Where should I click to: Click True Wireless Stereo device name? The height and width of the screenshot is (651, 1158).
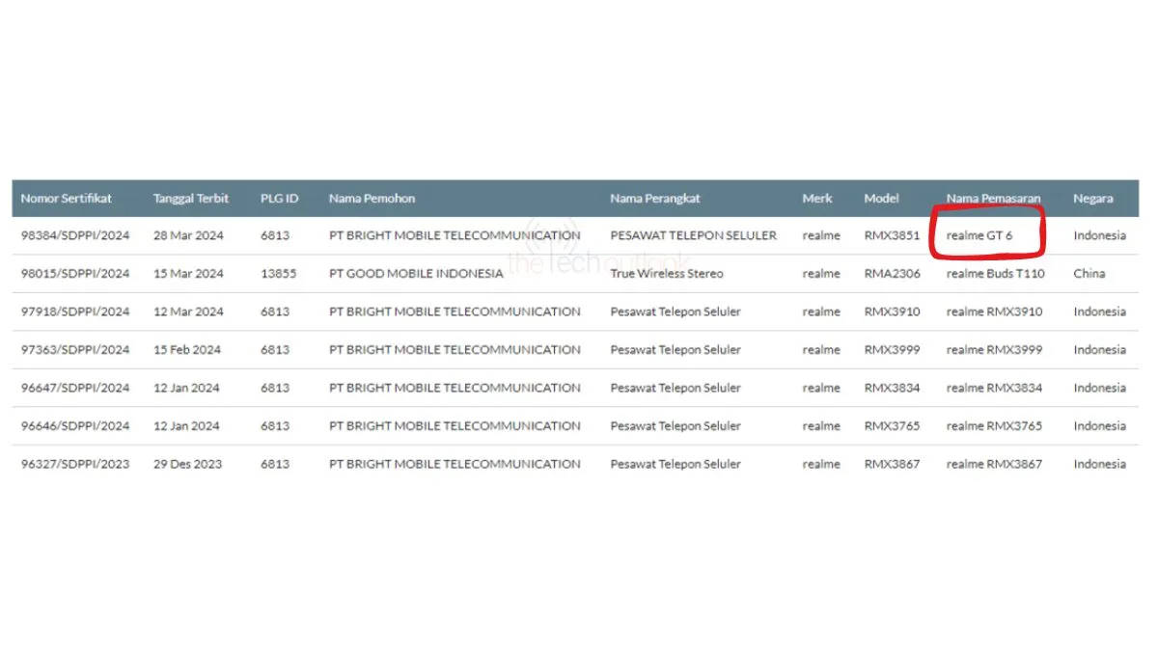667,274
